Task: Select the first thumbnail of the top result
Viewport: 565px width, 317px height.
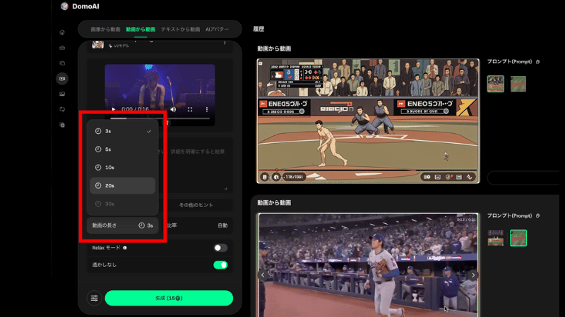Action: 496,84
